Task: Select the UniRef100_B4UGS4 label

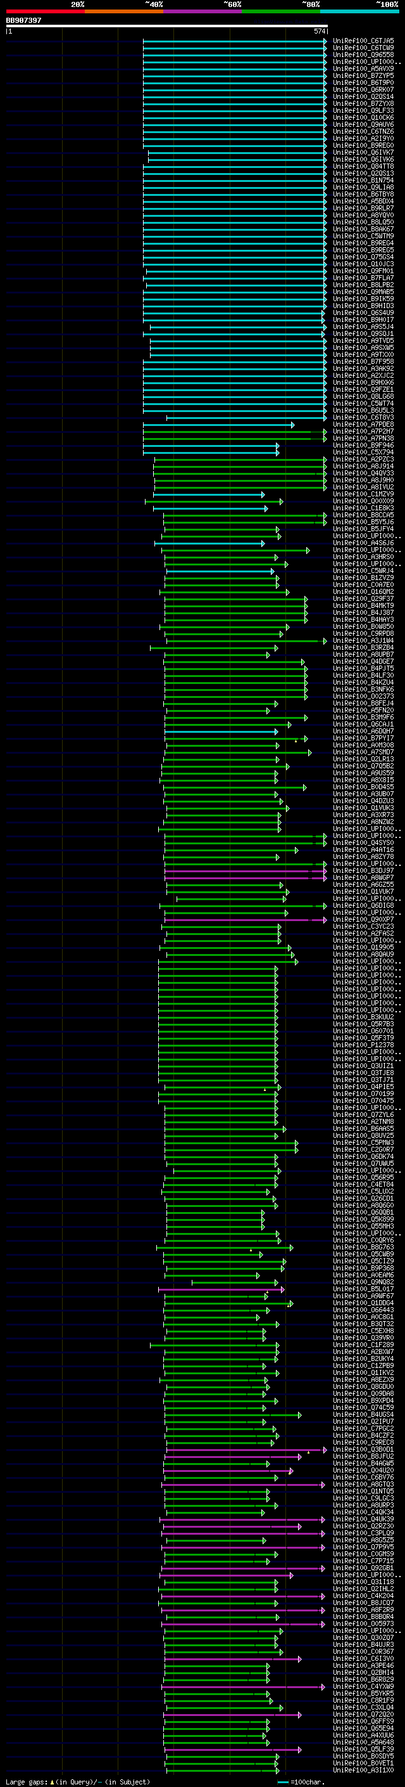Action: pyautogui.click(x=363, y=1414)
